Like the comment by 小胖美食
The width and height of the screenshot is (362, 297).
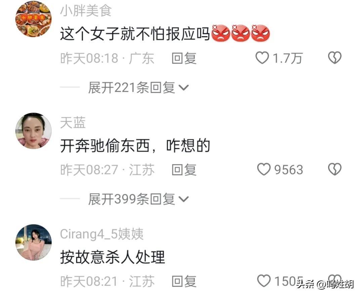click(262, 58)
